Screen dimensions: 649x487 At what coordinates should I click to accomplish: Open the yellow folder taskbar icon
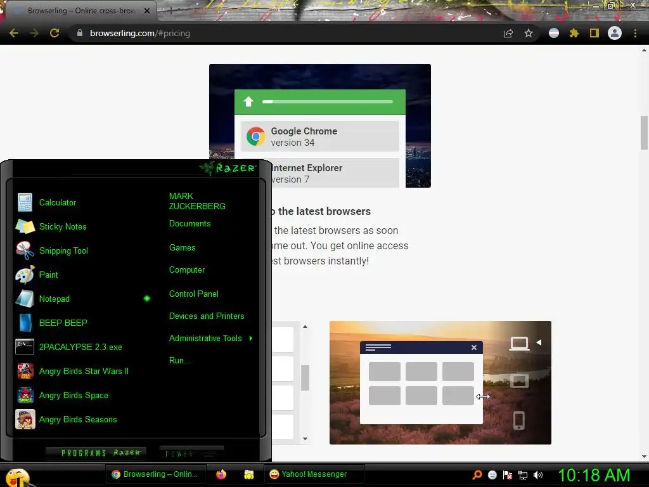(248, 474)
